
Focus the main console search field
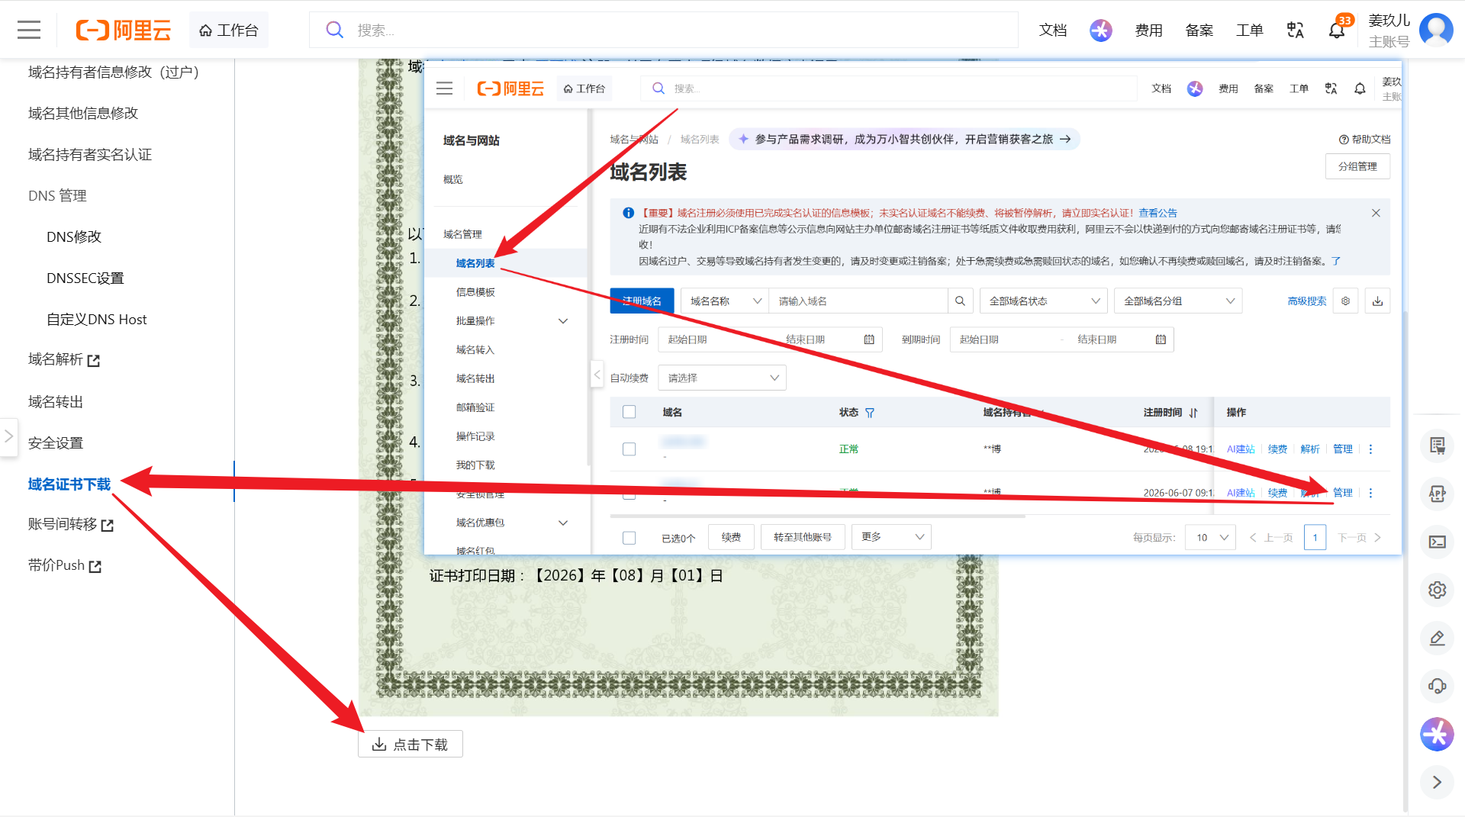point(664,30)
